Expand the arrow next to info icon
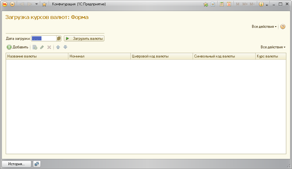The height and width of the screenshot is (169, 292). 267,5
